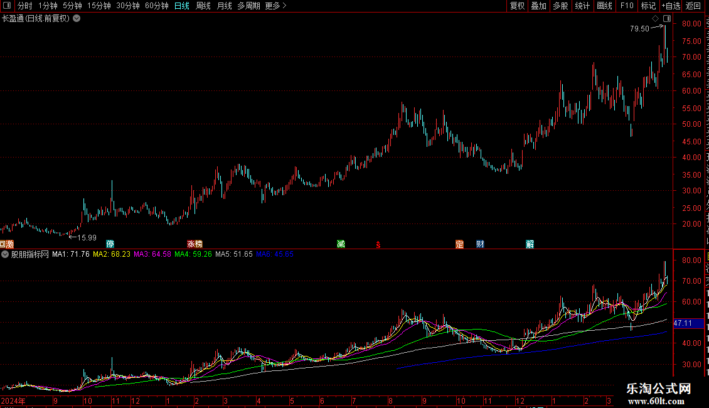The height and width of the screenshot is (408, 709).
Task: Click 返回 to go back
Action: pos(693,6)
